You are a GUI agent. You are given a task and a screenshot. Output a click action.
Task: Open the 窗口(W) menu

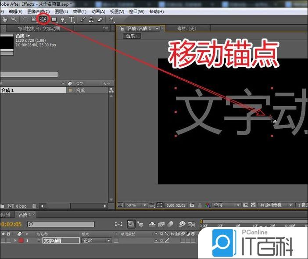(x=136, y=11)
